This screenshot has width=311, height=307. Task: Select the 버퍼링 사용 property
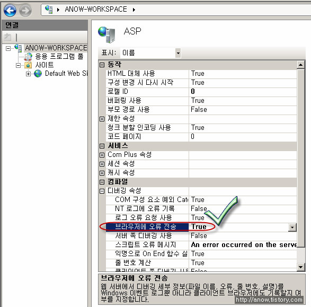click(x=147, y=100)
